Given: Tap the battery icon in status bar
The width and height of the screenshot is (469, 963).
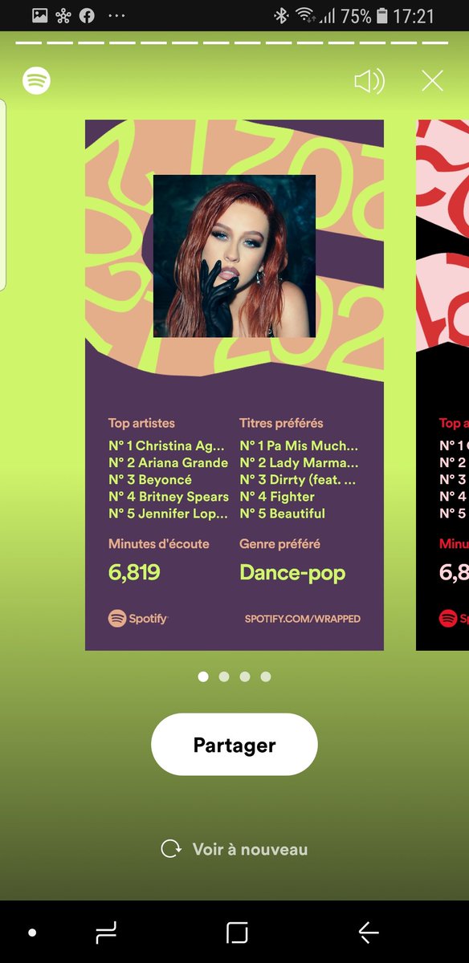Looking at the screenshot, I should 381,15.
